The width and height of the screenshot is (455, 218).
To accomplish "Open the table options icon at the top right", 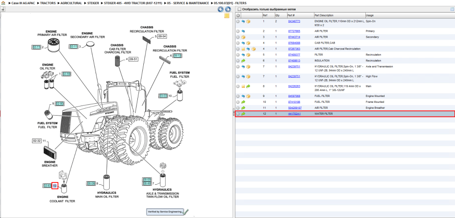I will click(452, 9).
